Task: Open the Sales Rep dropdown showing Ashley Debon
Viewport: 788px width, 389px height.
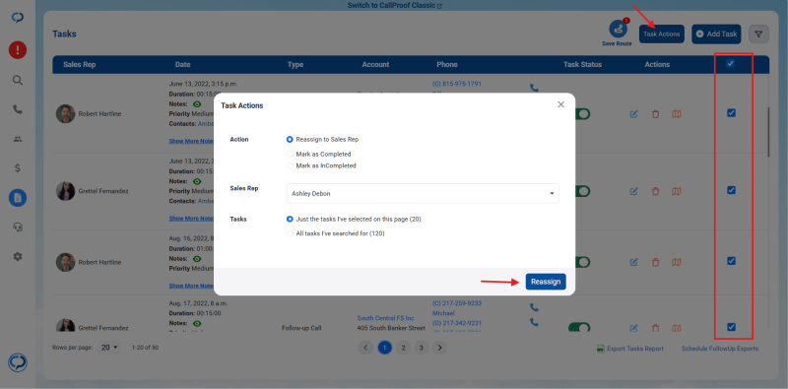Action: (x=423, y=193)
